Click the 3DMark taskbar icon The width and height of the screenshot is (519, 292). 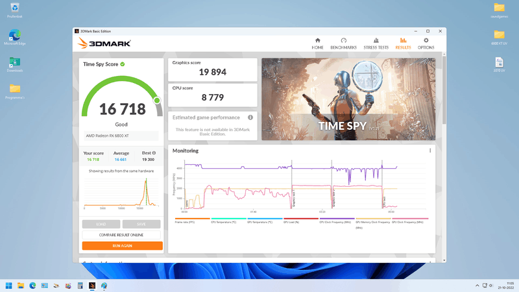click(92, 286)
